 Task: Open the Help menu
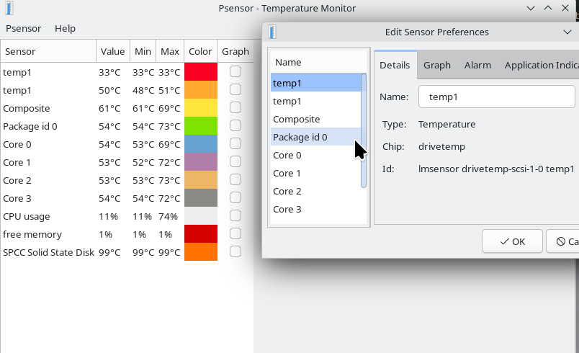[x=65, y=29]
